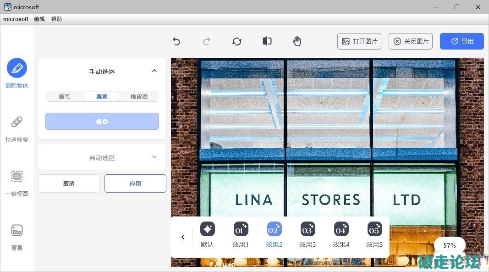Image resolution: width=489 pixels, height=272 pixels.
Task: Click the 打开图片 button
Action: (360, 41)
